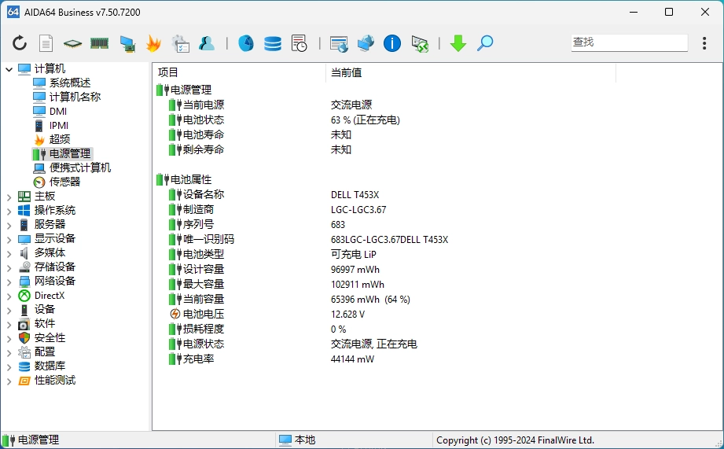Open the three-dot main menu
This screenshot has height=449, width=724.
[704, 43]
